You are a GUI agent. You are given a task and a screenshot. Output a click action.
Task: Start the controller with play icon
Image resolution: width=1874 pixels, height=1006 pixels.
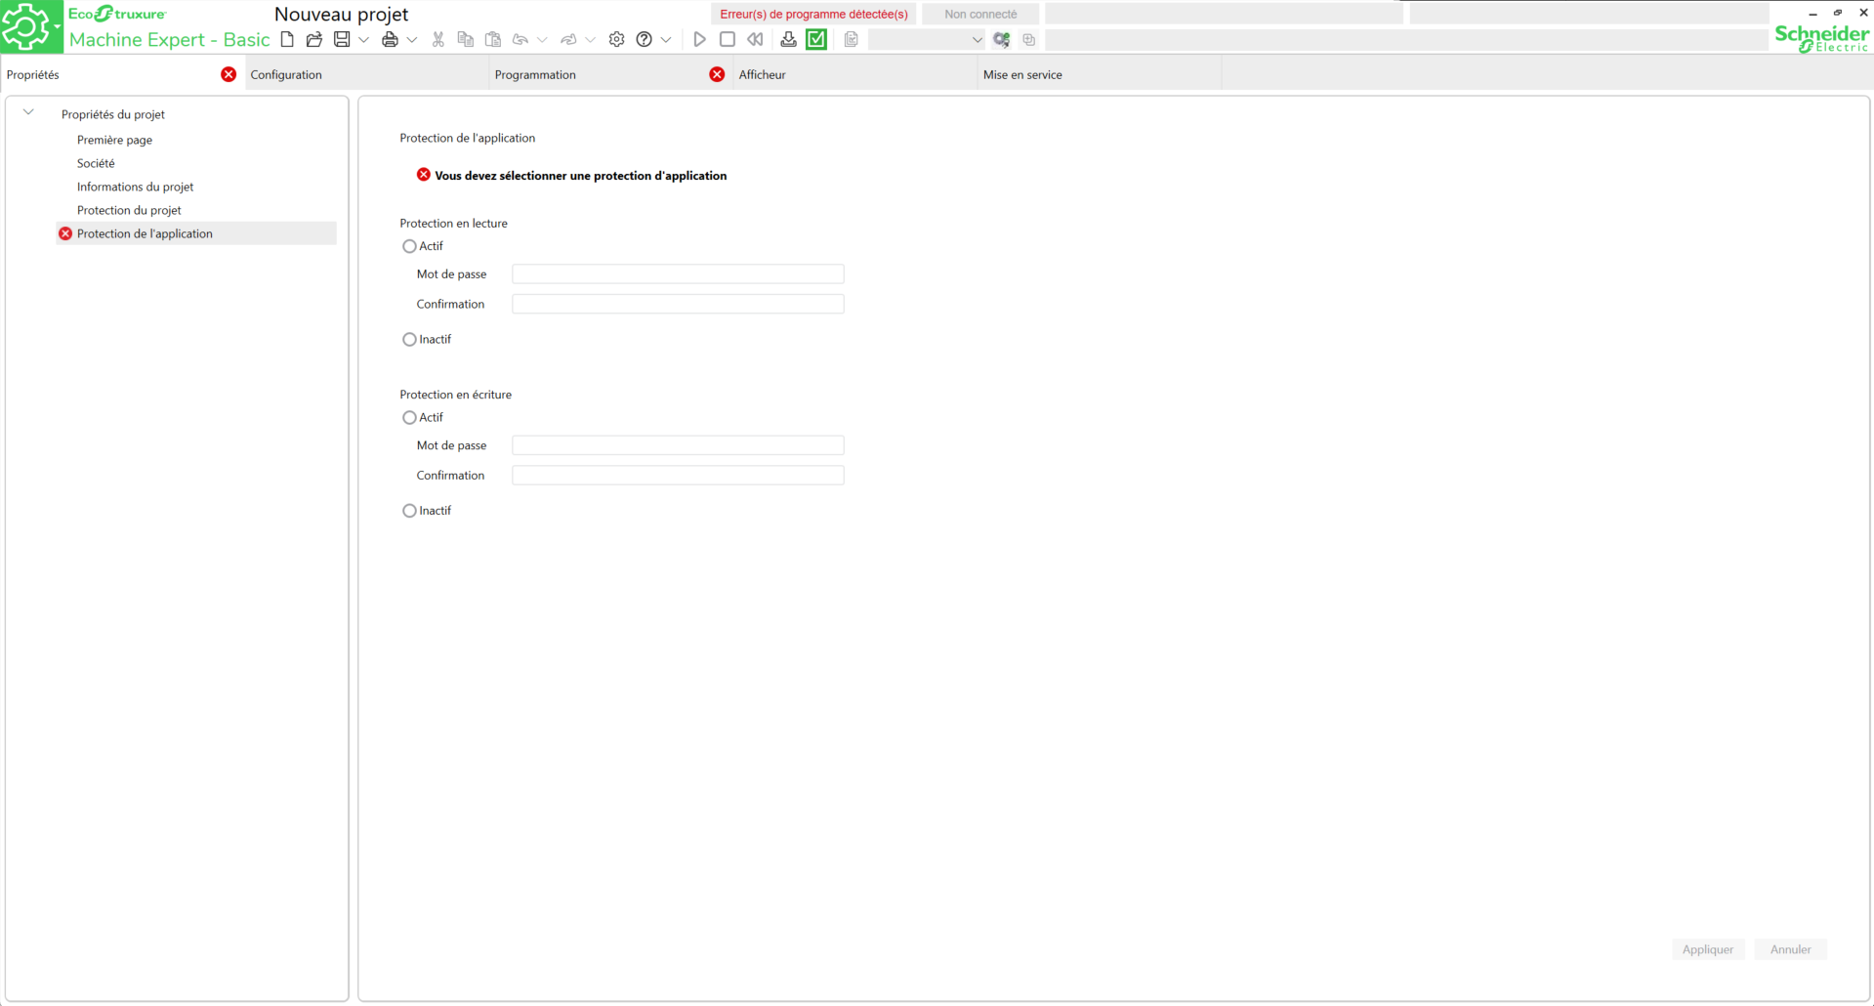(x=699, y=40)
